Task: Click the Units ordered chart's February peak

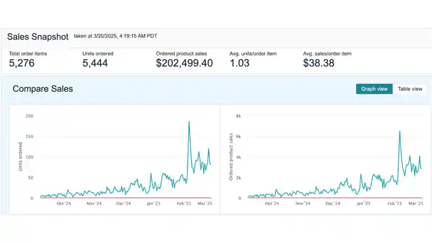Action: [189, 121]
